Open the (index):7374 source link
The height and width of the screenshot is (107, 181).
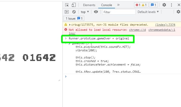pyautogui.click(x=165, y=25)
